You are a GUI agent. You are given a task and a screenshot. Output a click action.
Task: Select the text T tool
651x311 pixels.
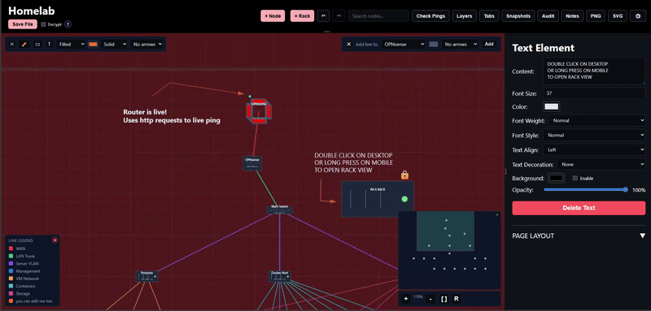[x=50, y=44]
